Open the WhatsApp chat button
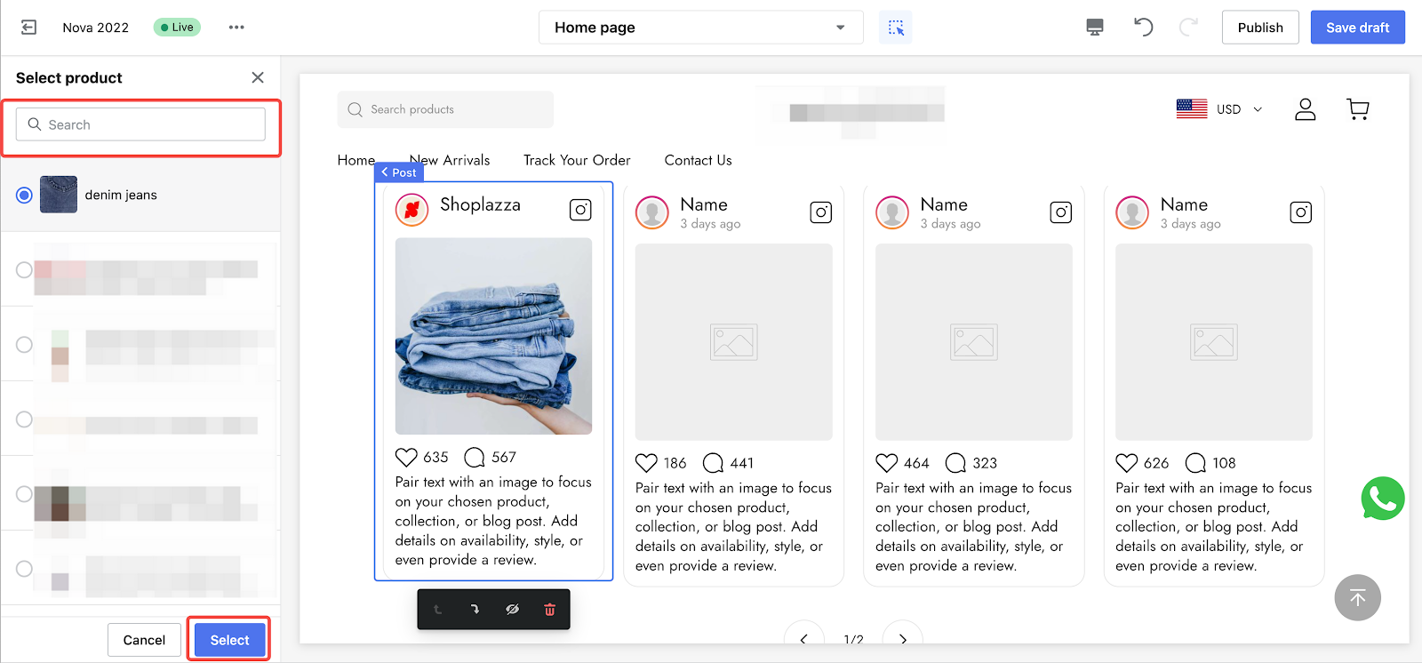 pos(1383,499)
